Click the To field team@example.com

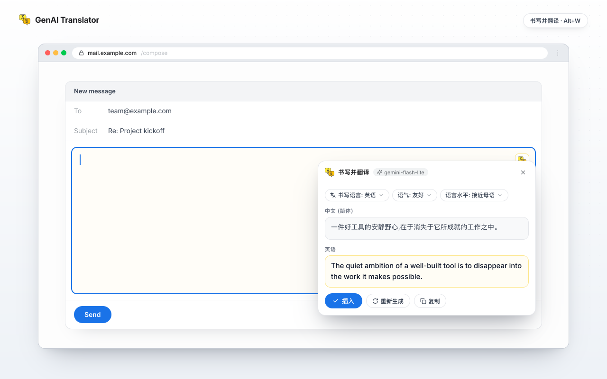[303, 111]
